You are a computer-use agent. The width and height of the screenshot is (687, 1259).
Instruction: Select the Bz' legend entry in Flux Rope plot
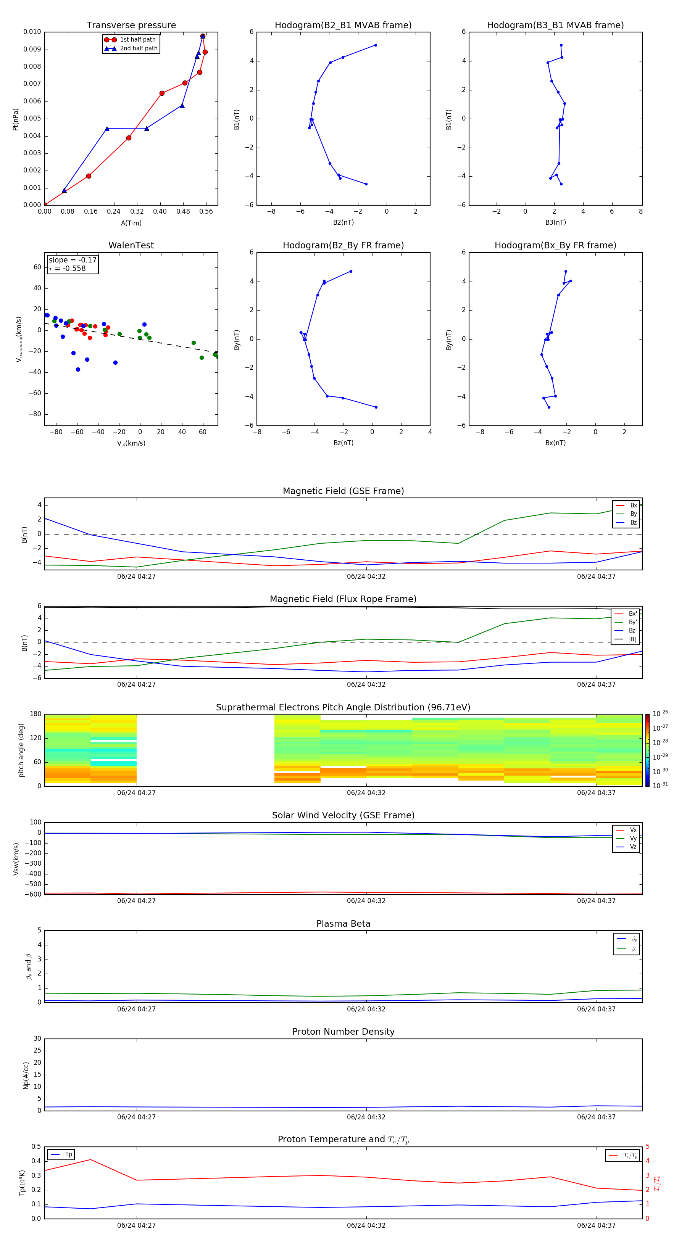626,631
